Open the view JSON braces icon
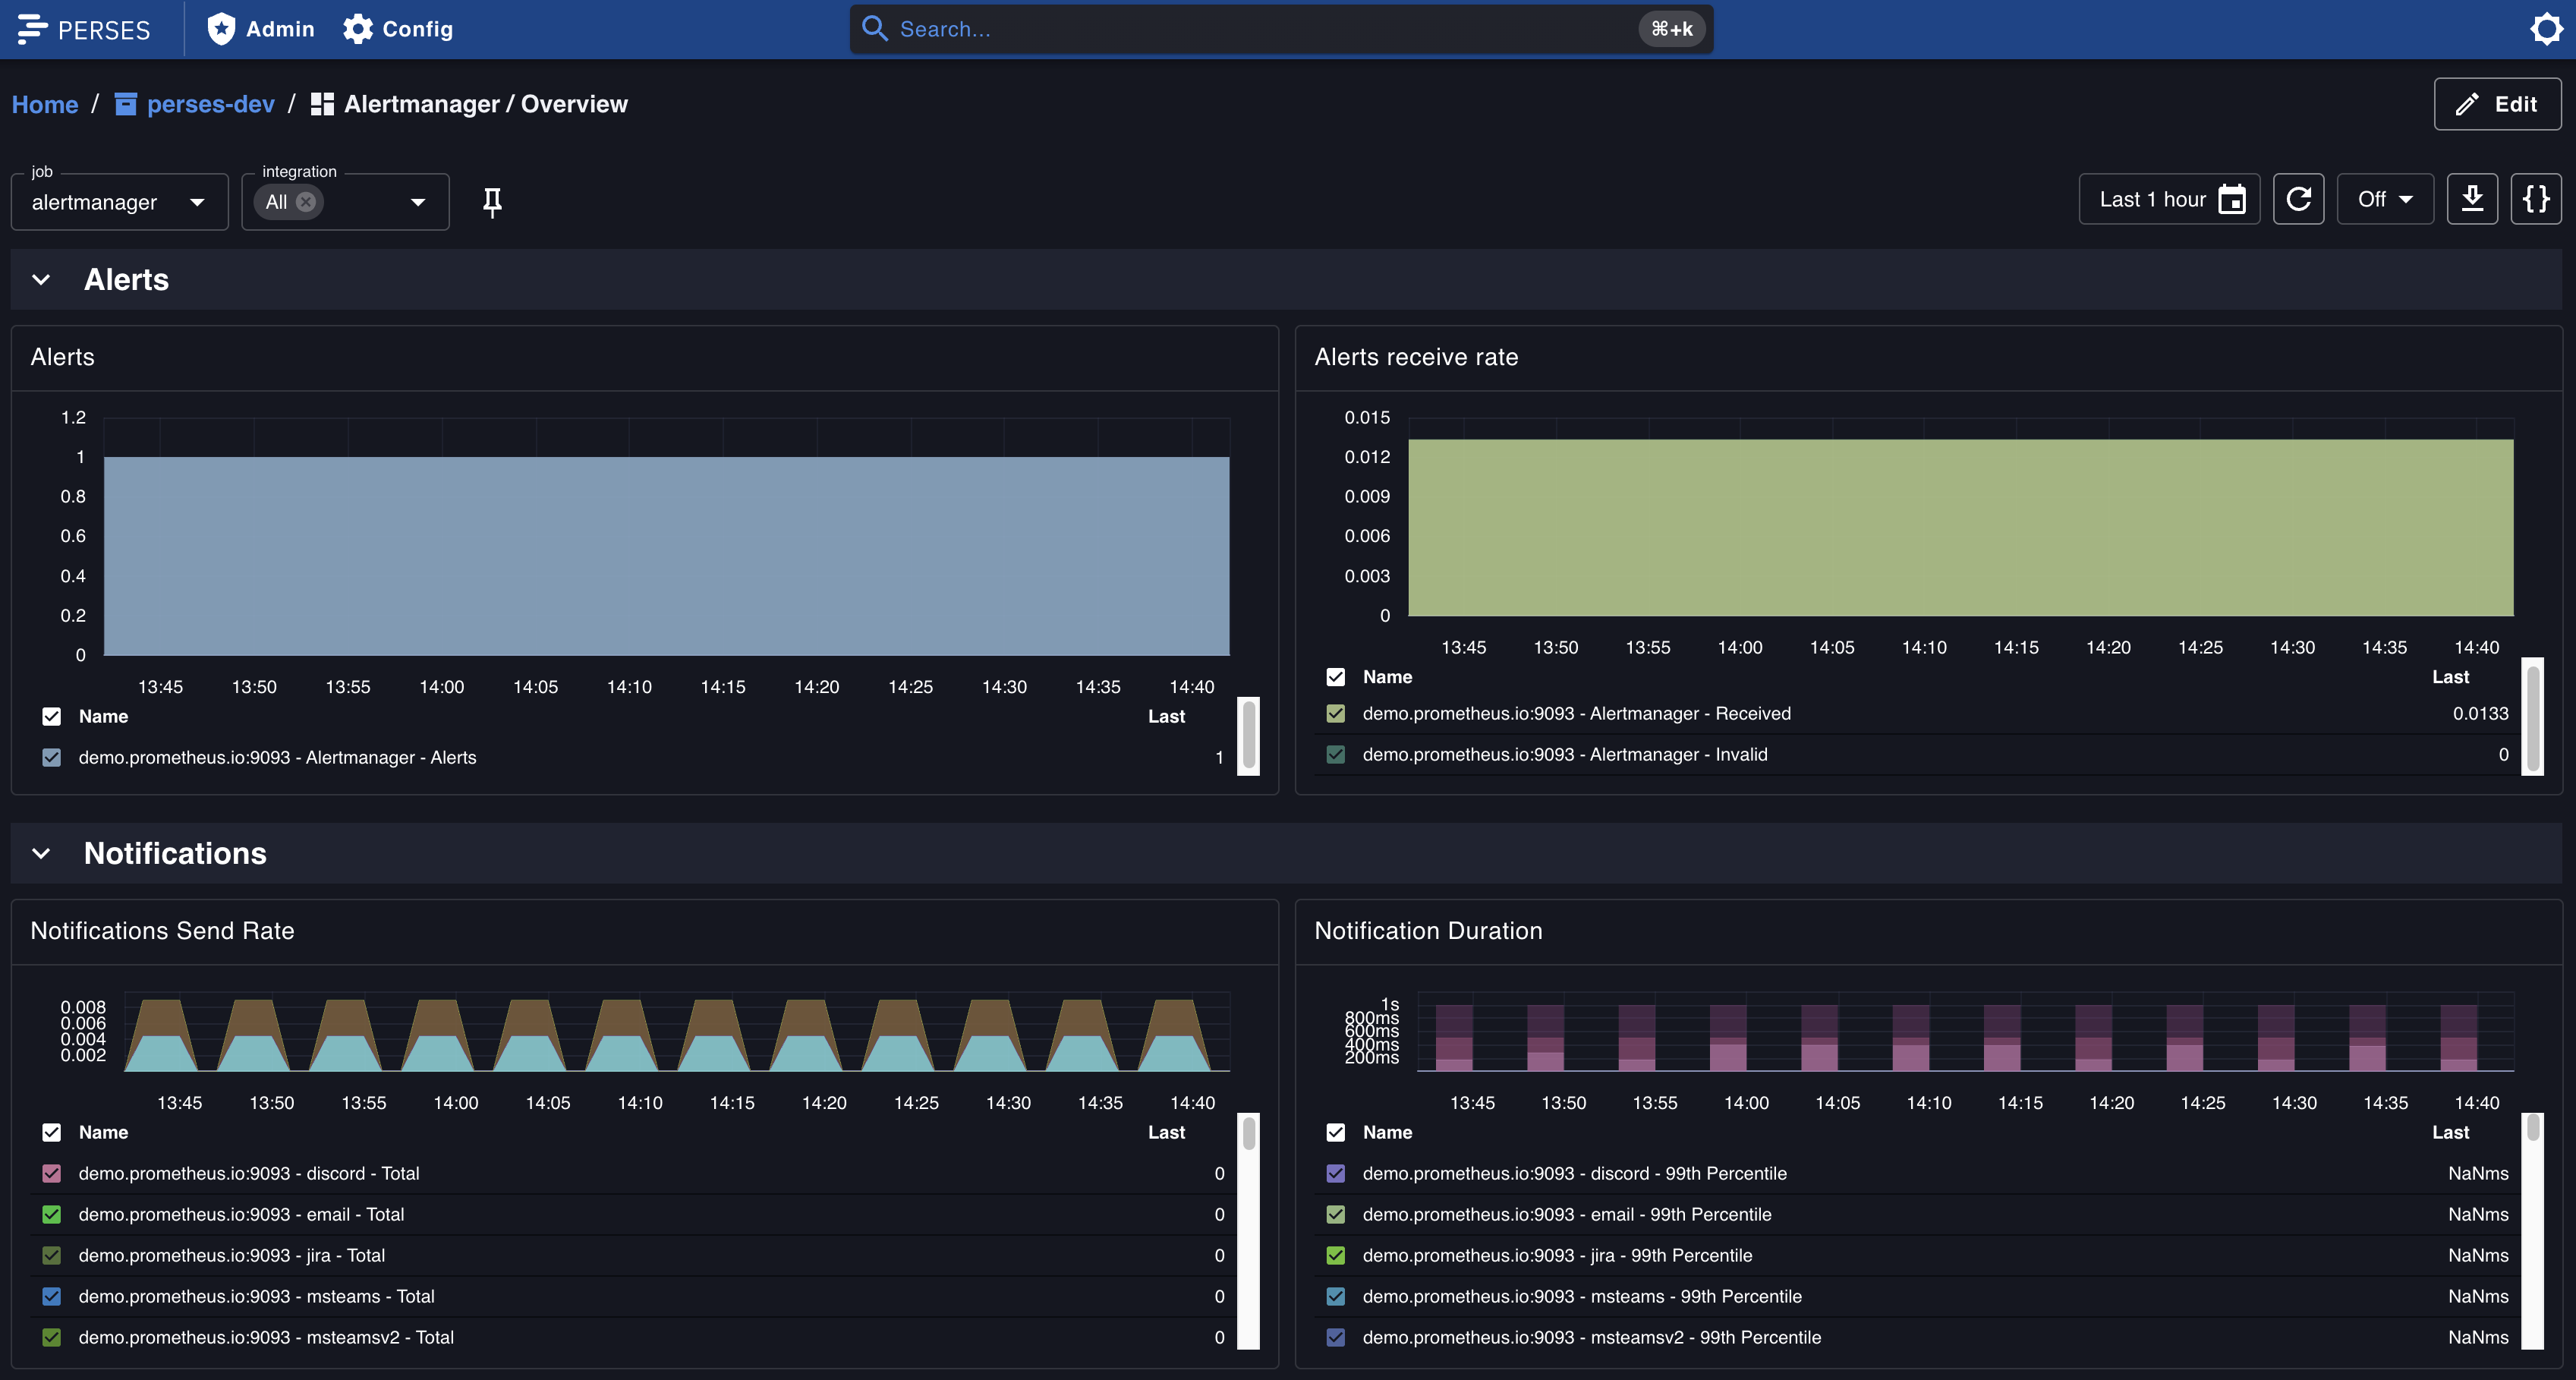 tap(2536, 199)
